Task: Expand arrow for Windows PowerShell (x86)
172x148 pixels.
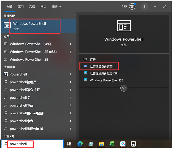Action: pyautogui.click(x=71, y=44)
